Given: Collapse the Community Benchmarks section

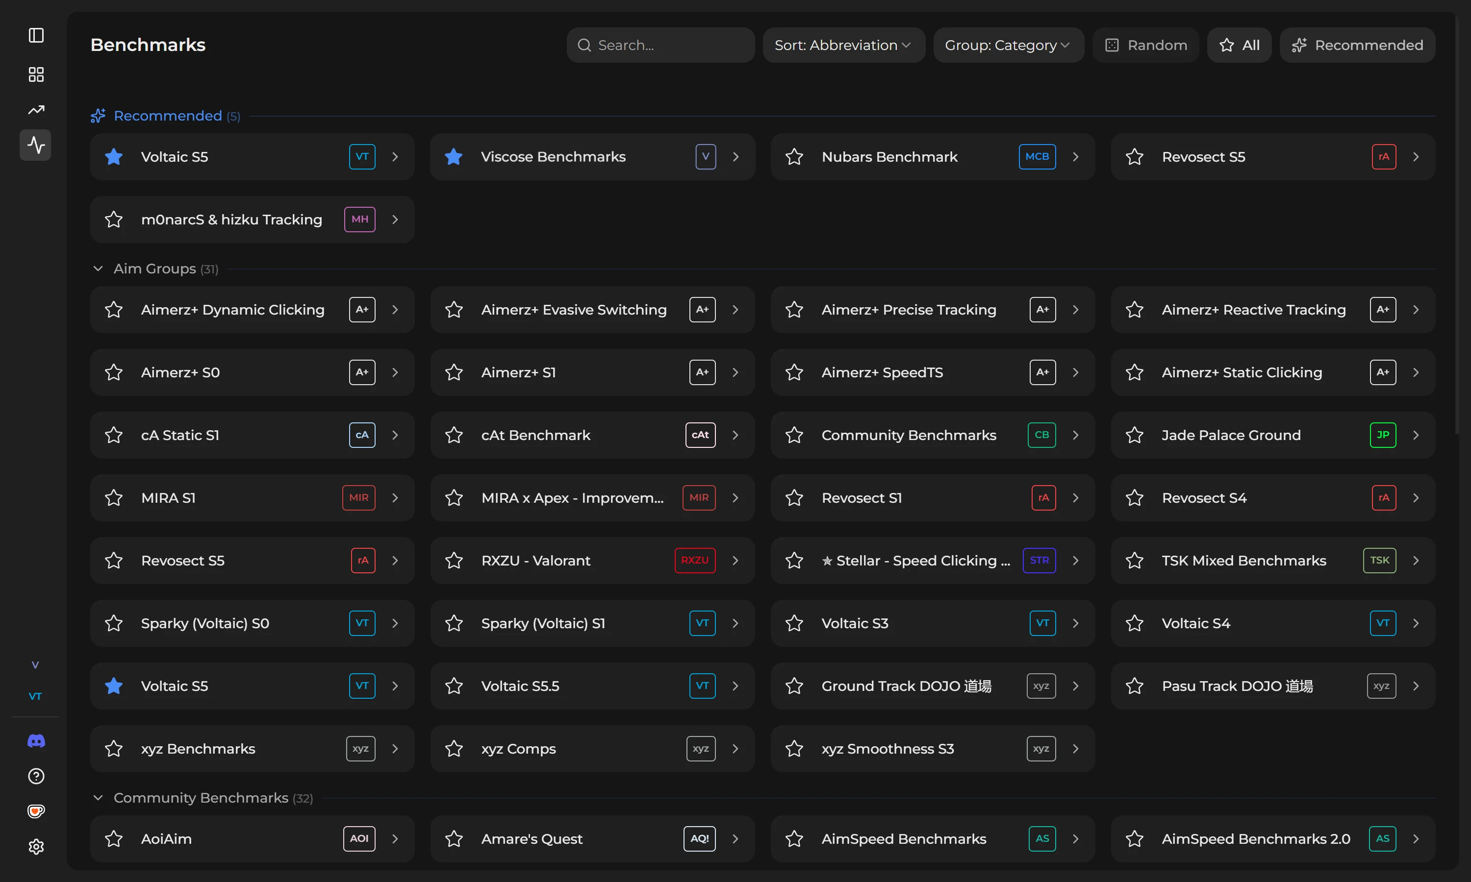Looking at the screenshot, I should (98, 798).
